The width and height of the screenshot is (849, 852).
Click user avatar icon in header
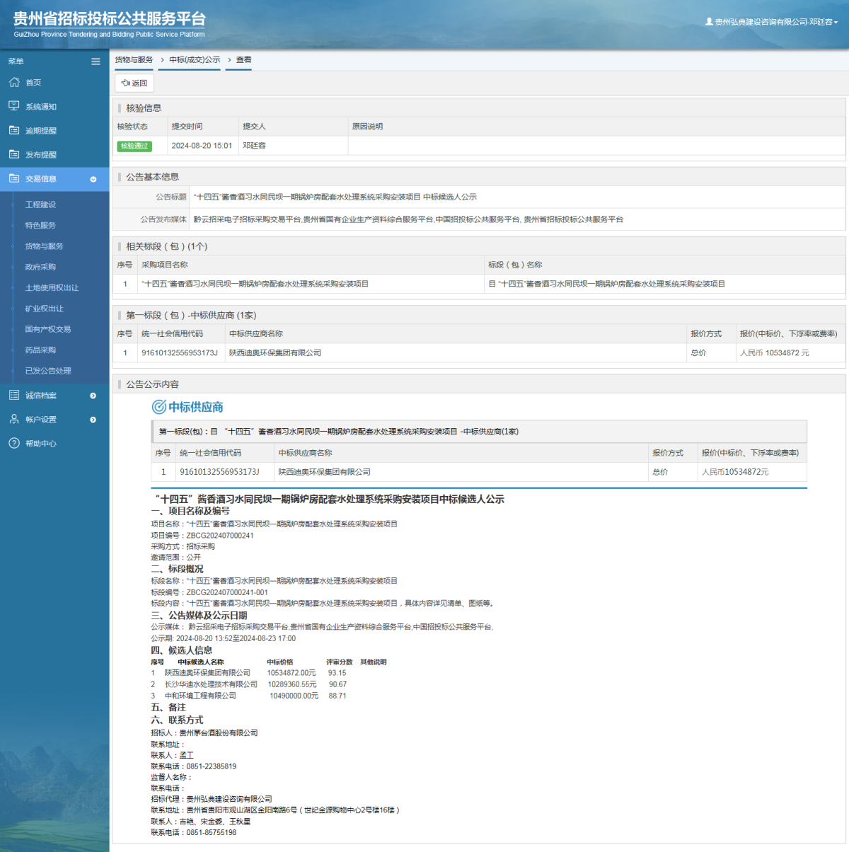(x=709, y=22)
